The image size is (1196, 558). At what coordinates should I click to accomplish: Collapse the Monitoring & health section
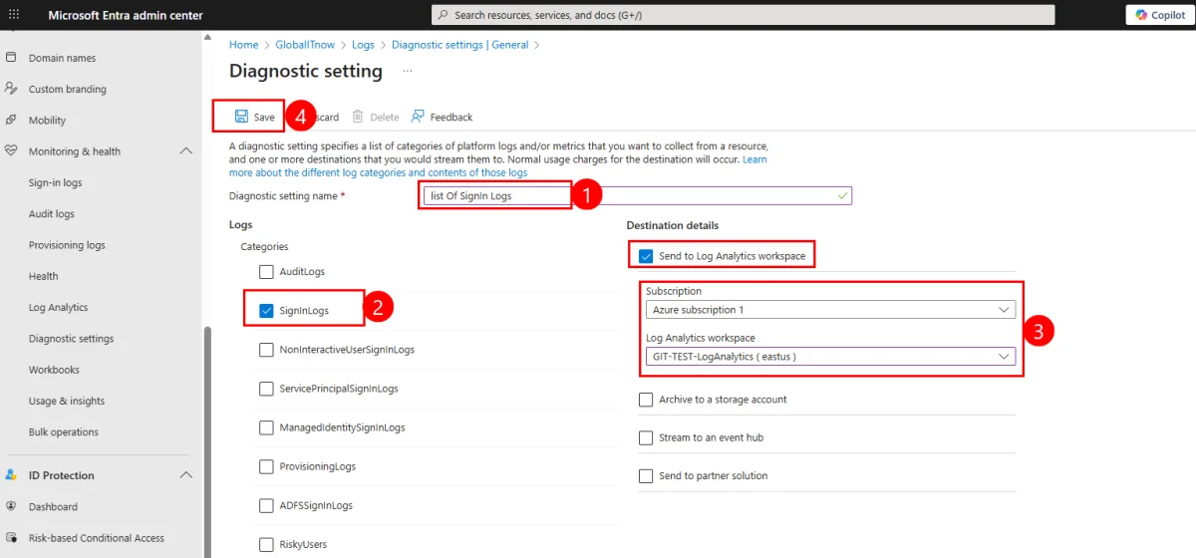(185, 151)
